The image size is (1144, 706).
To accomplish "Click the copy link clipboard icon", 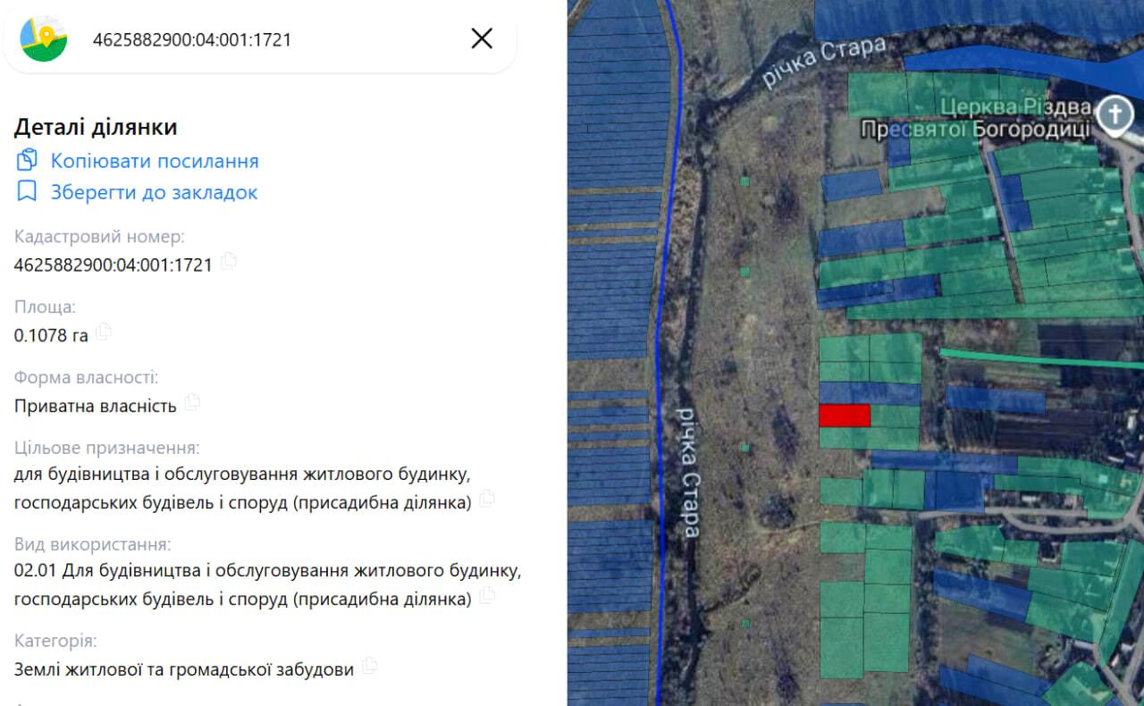I will [x=27, y=161].
